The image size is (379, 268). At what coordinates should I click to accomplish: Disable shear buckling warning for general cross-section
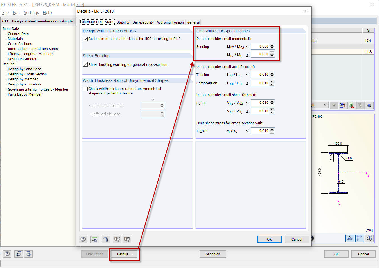point(85,64)
